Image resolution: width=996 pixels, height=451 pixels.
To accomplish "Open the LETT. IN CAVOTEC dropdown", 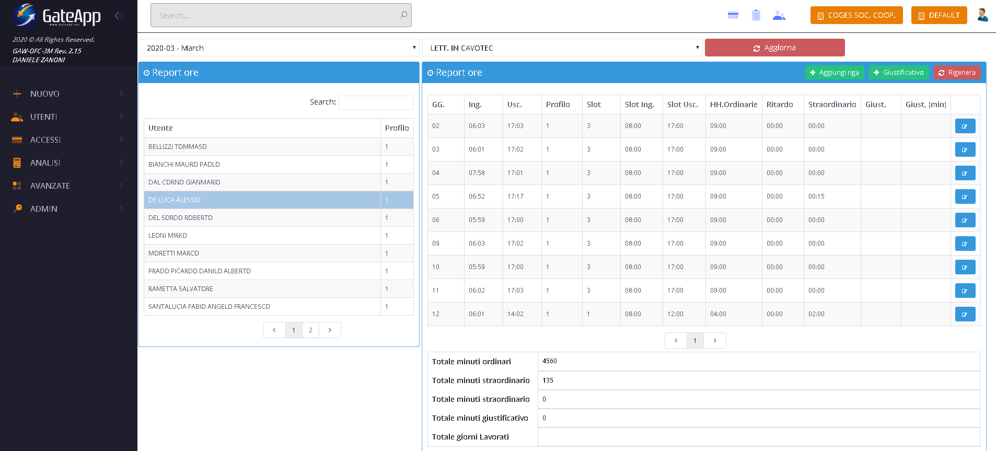I will pyautogui.click(x=562, y=48).
